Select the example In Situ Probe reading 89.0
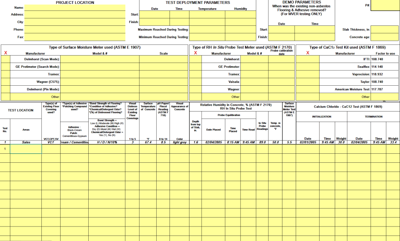The height and width of the screenshot is (241, 400). pyautogui.click(x=262, y=143)
